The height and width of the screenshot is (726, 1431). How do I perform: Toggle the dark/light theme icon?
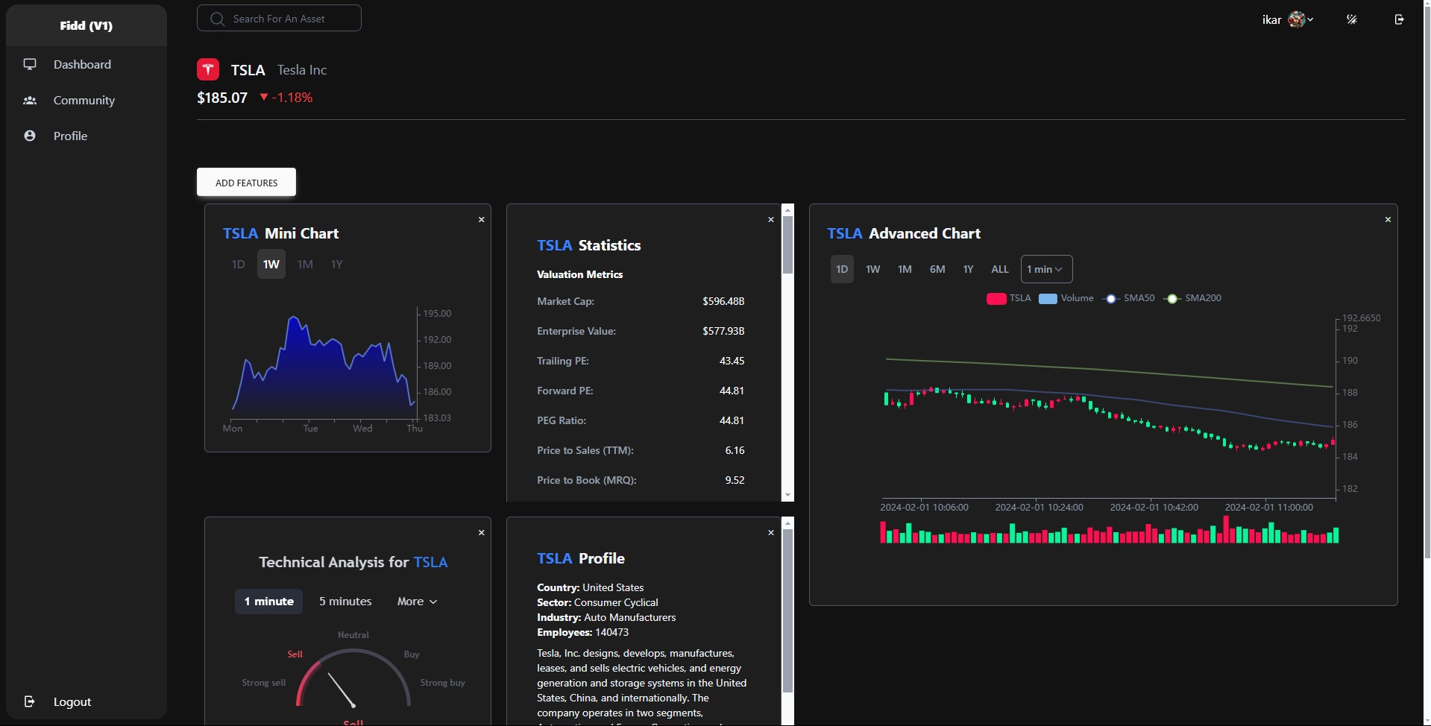point(1351,19)
